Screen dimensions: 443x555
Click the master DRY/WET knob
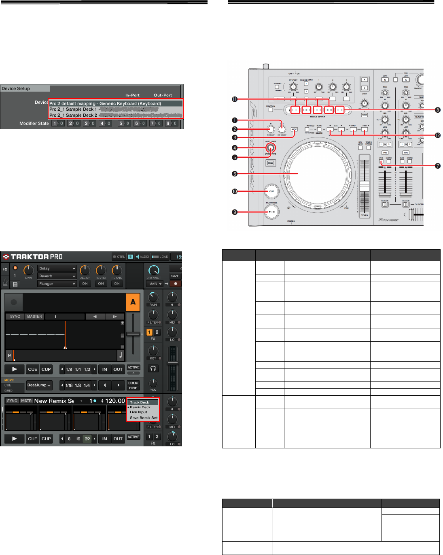click(154, 270)
